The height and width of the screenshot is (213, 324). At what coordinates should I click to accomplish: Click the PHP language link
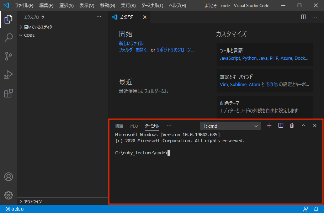(274, 58)
